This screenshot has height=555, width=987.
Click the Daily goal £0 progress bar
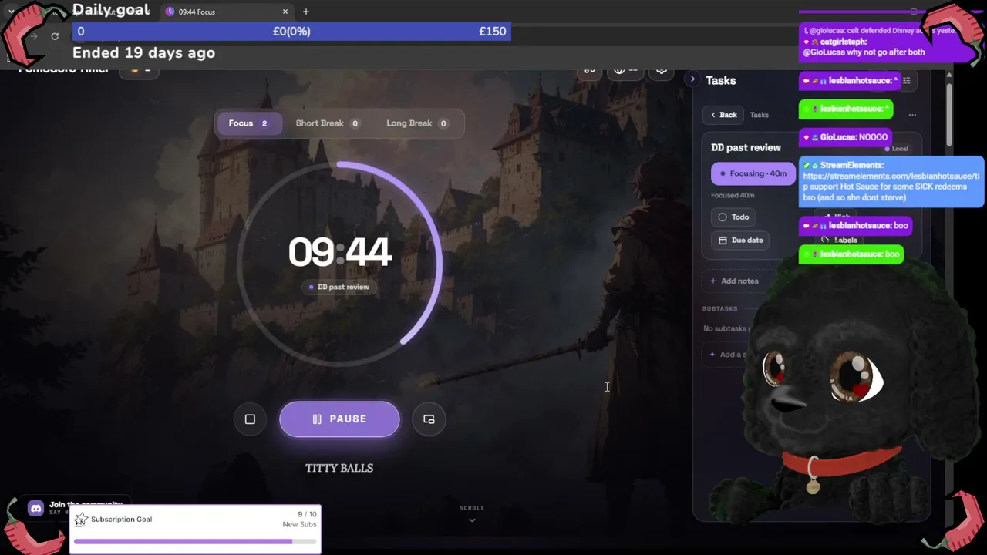pos(291,32)
